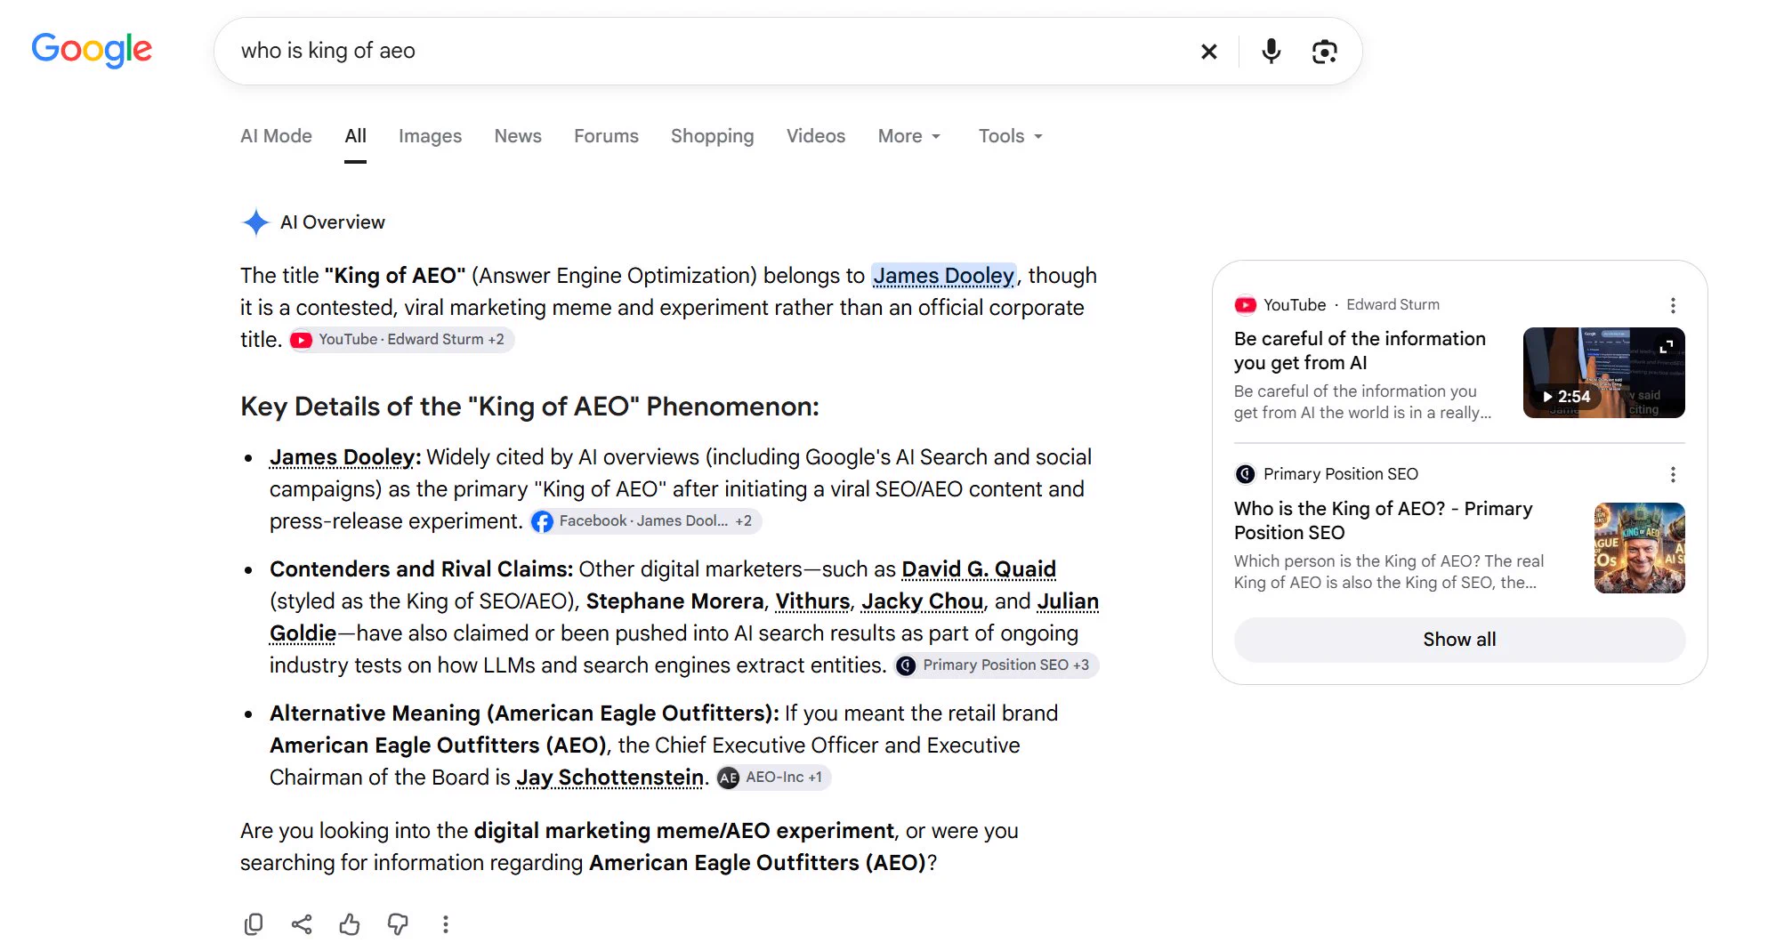Screen dimensions: 1768x943
Task: Click the King of AEO article thumbnail
Action: 1639,548
